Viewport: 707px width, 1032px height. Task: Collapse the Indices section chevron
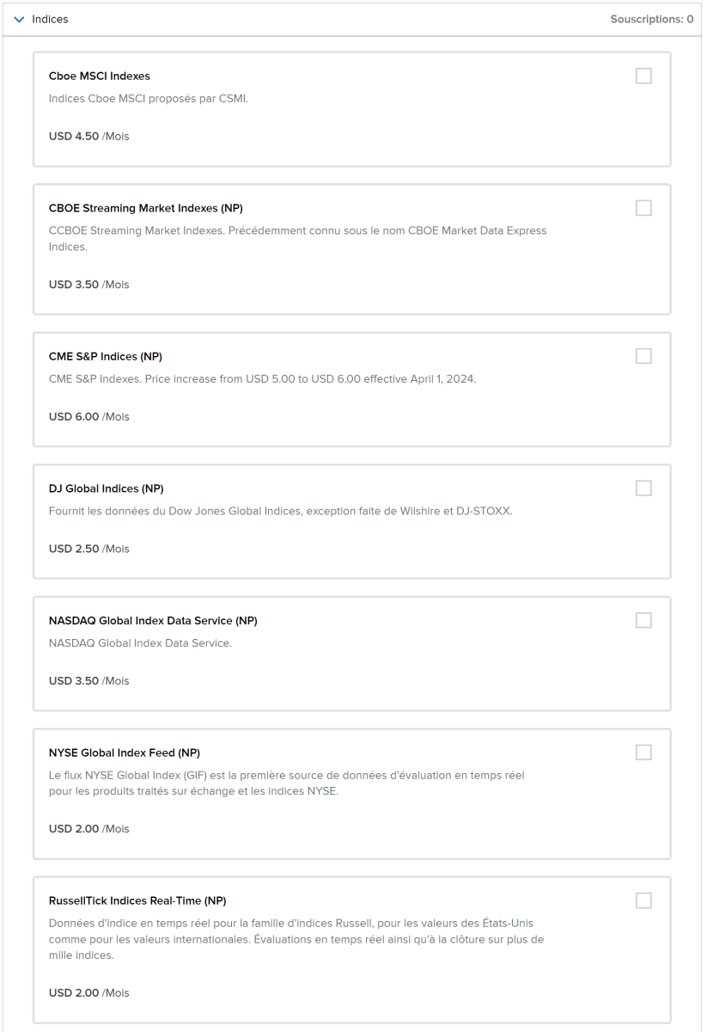click(x=20, y=19)
